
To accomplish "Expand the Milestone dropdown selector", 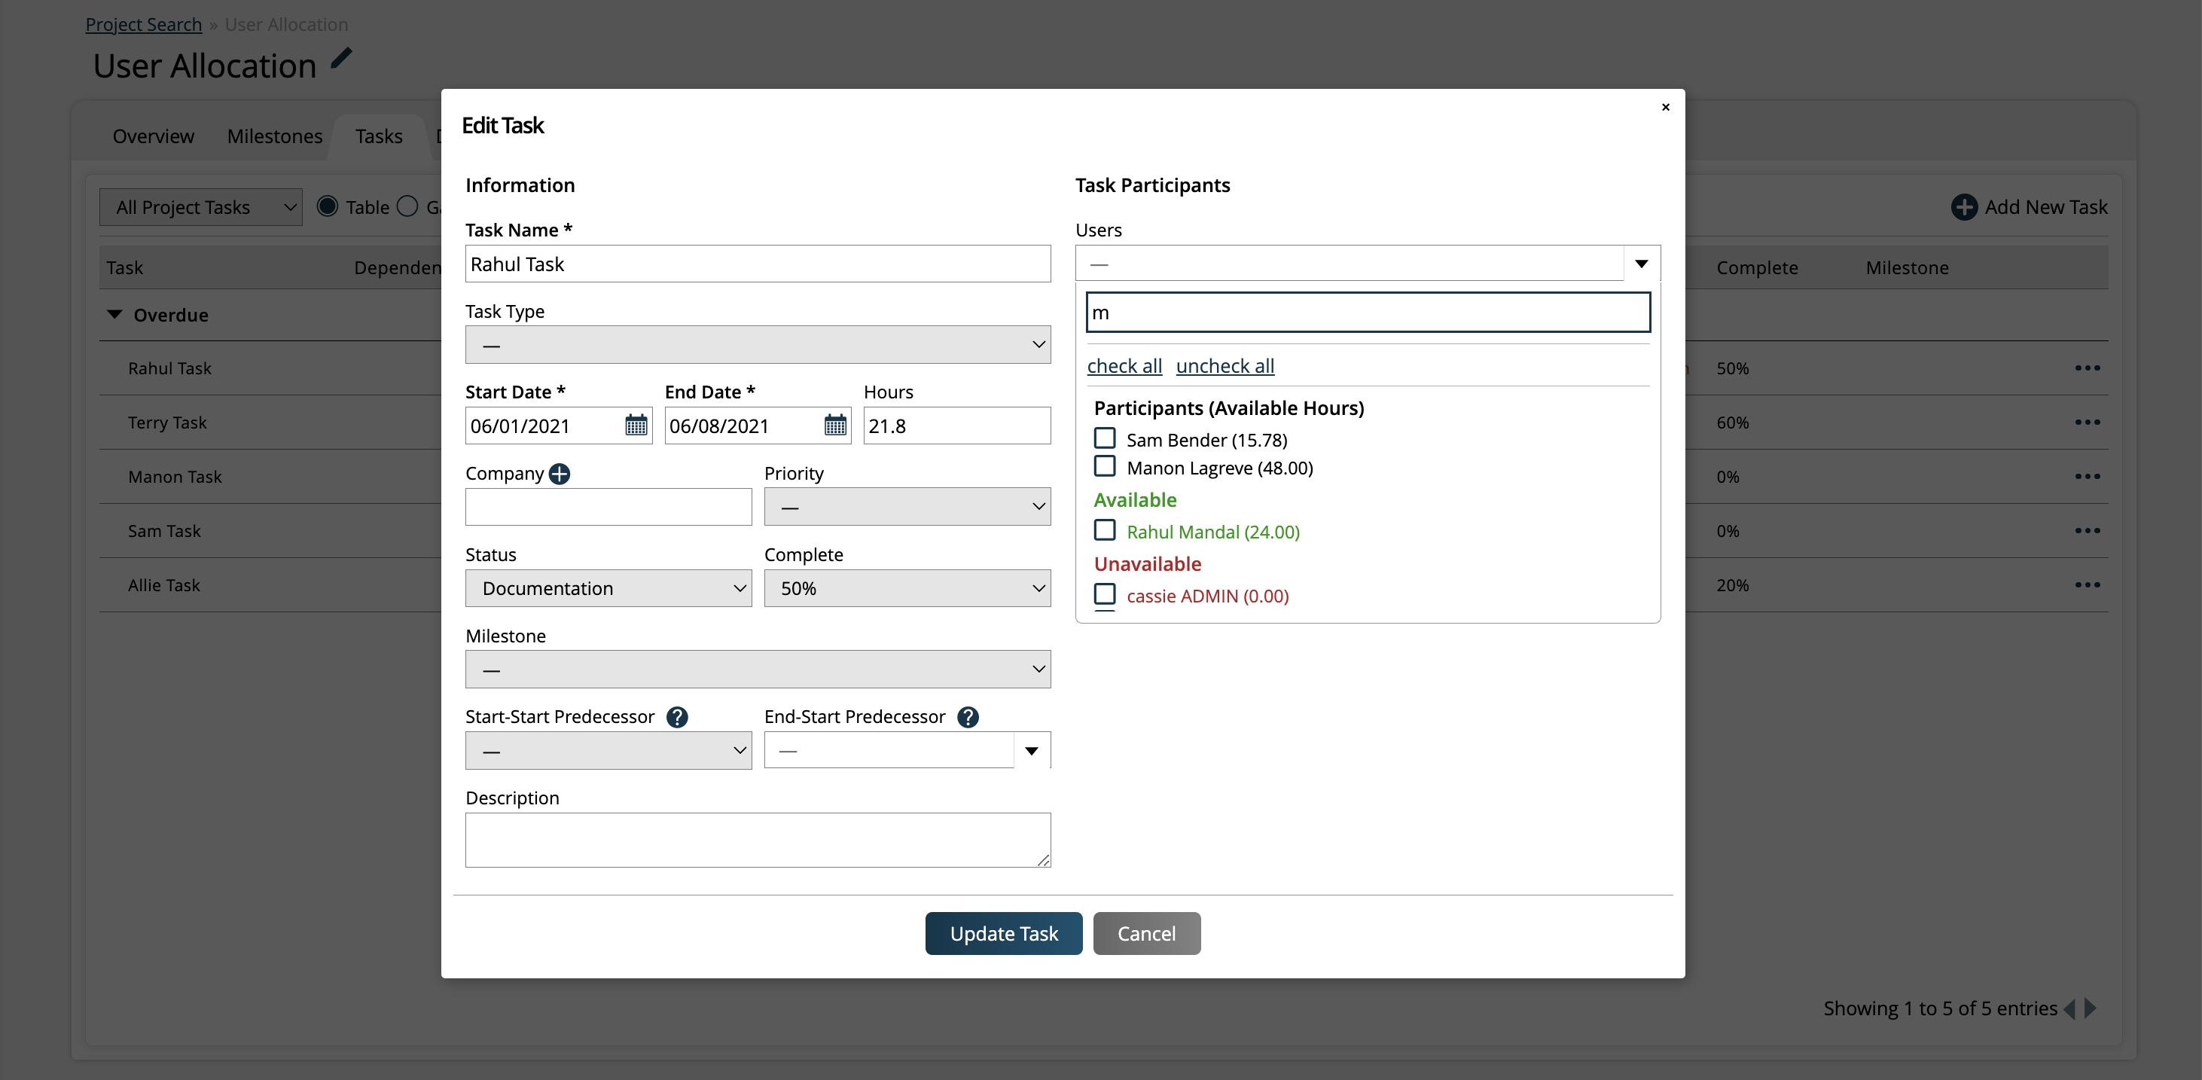I will [x=757, y=667].
